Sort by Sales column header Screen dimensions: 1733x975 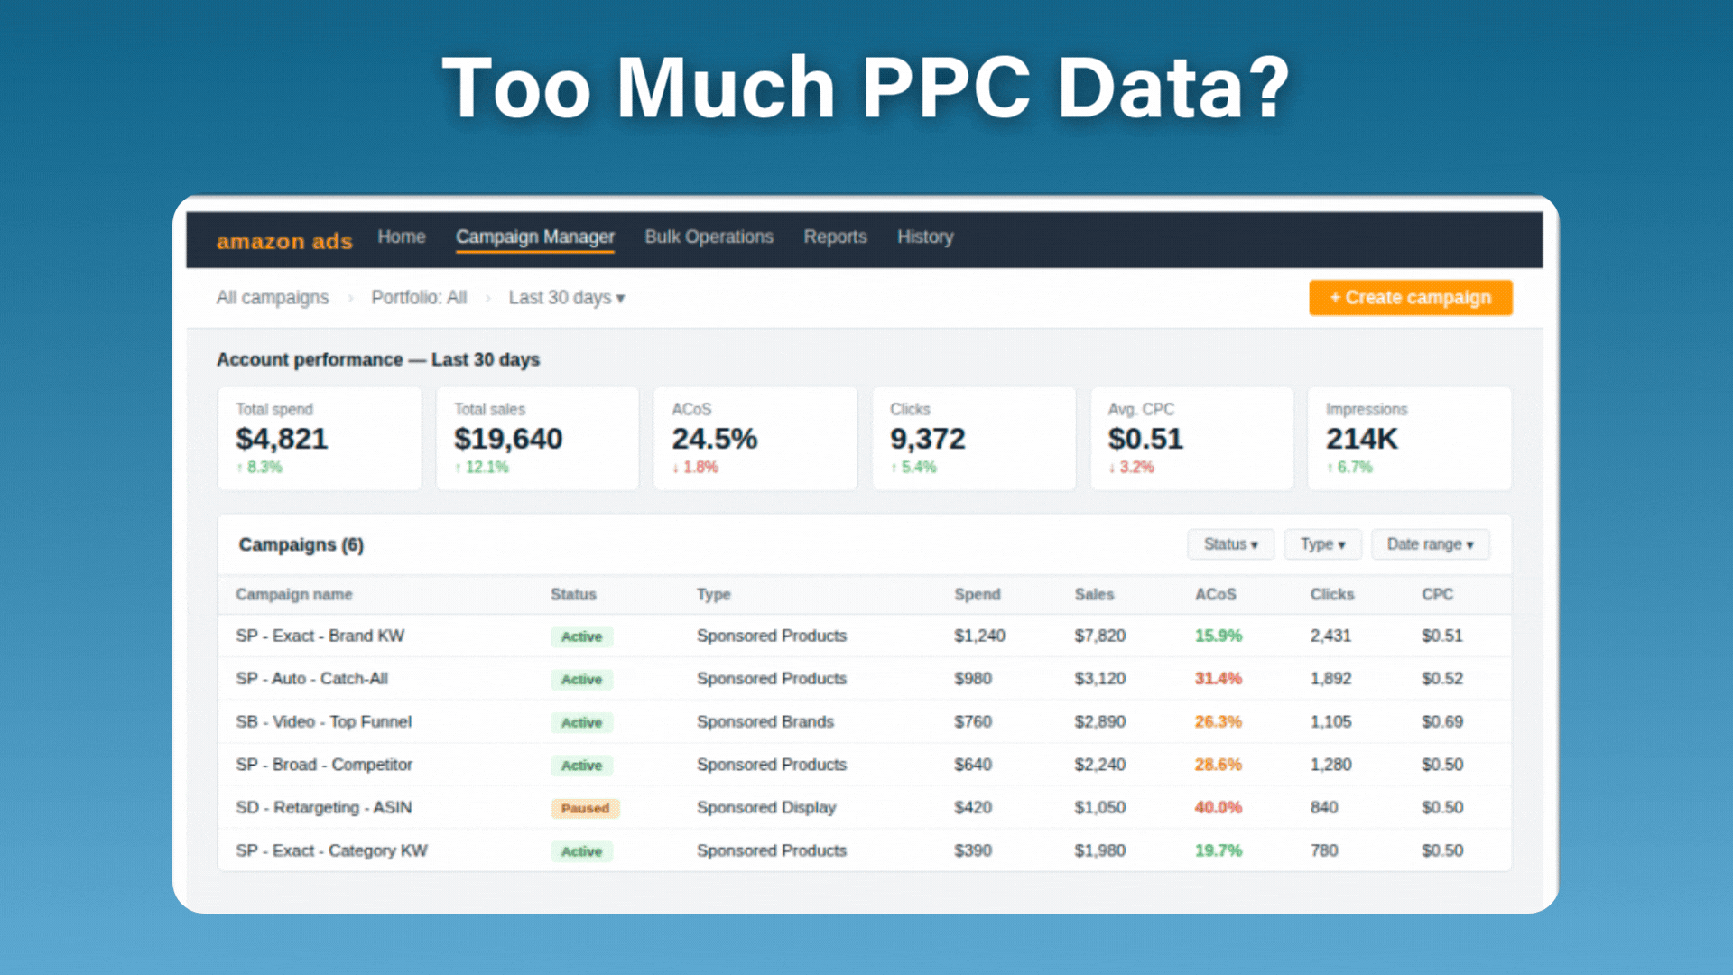1094,594
